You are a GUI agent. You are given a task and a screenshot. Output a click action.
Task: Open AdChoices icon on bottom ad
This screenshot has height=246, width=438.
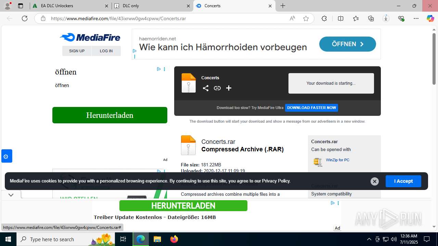point(333,203)
